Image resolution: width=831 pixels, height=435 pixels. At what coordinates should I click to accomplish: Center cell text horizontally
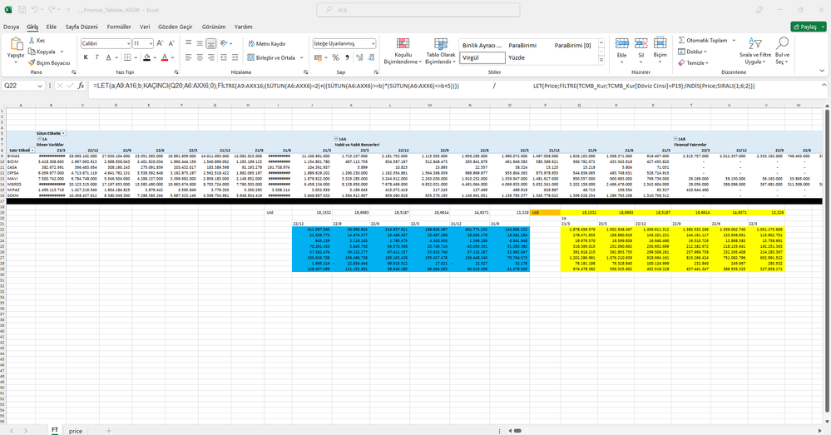click(200, 57)
